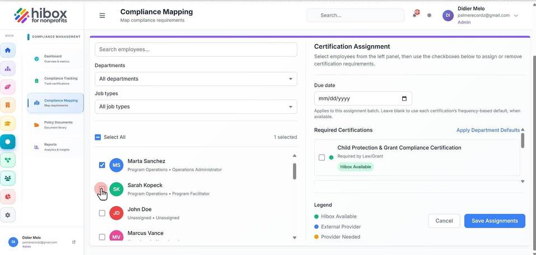Click the employee list scrollbar thumb
The width and height of the screenshot is (536, 255).
294,171
